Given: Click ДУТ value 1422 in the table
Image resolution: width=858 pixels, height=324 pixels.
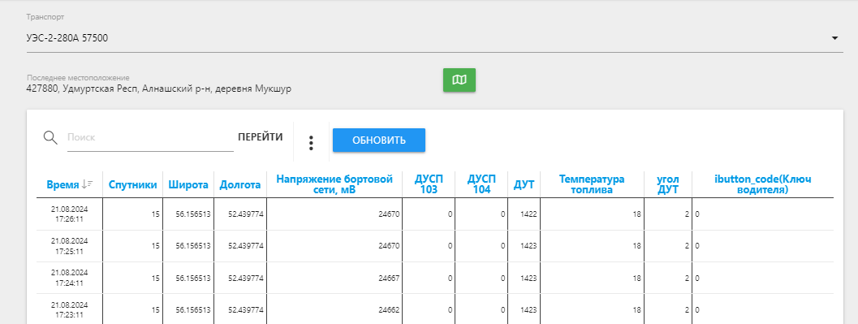Looking at the screenshot, I should [528, 214].
